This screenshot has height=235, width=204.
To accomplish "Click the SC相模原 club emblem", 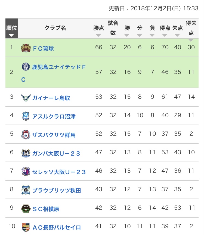I will (x=26, y=209).
